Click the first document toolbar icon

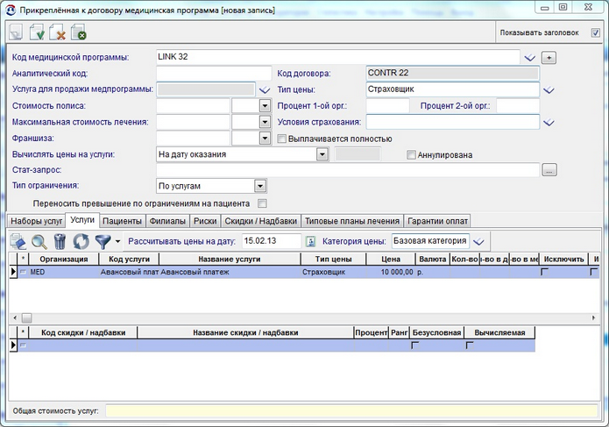click(16, 32)
